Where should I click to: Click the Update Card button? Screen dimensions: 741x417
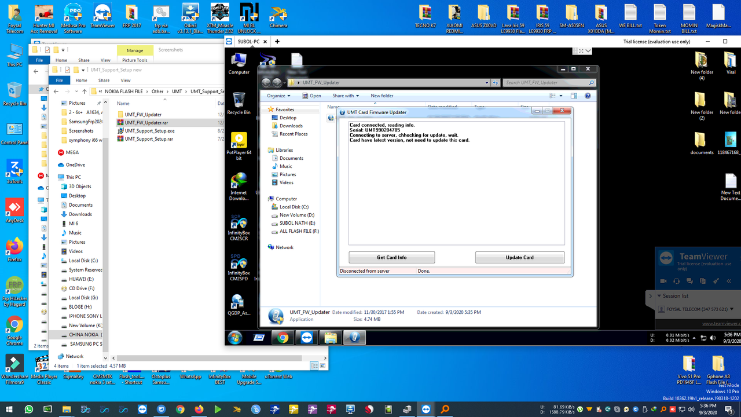point(519,257)
